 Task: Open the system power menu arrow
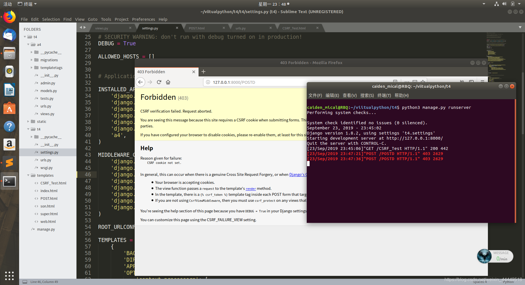click(520, 4)
